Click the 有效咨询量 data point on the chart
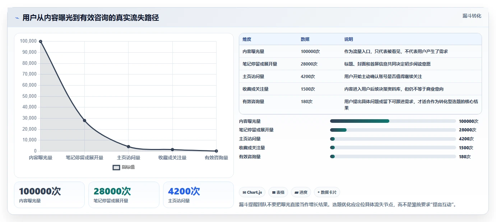Image resolution: width=496 pixels, height=222 pixels. pyautogui.click(x=216, y=151)
